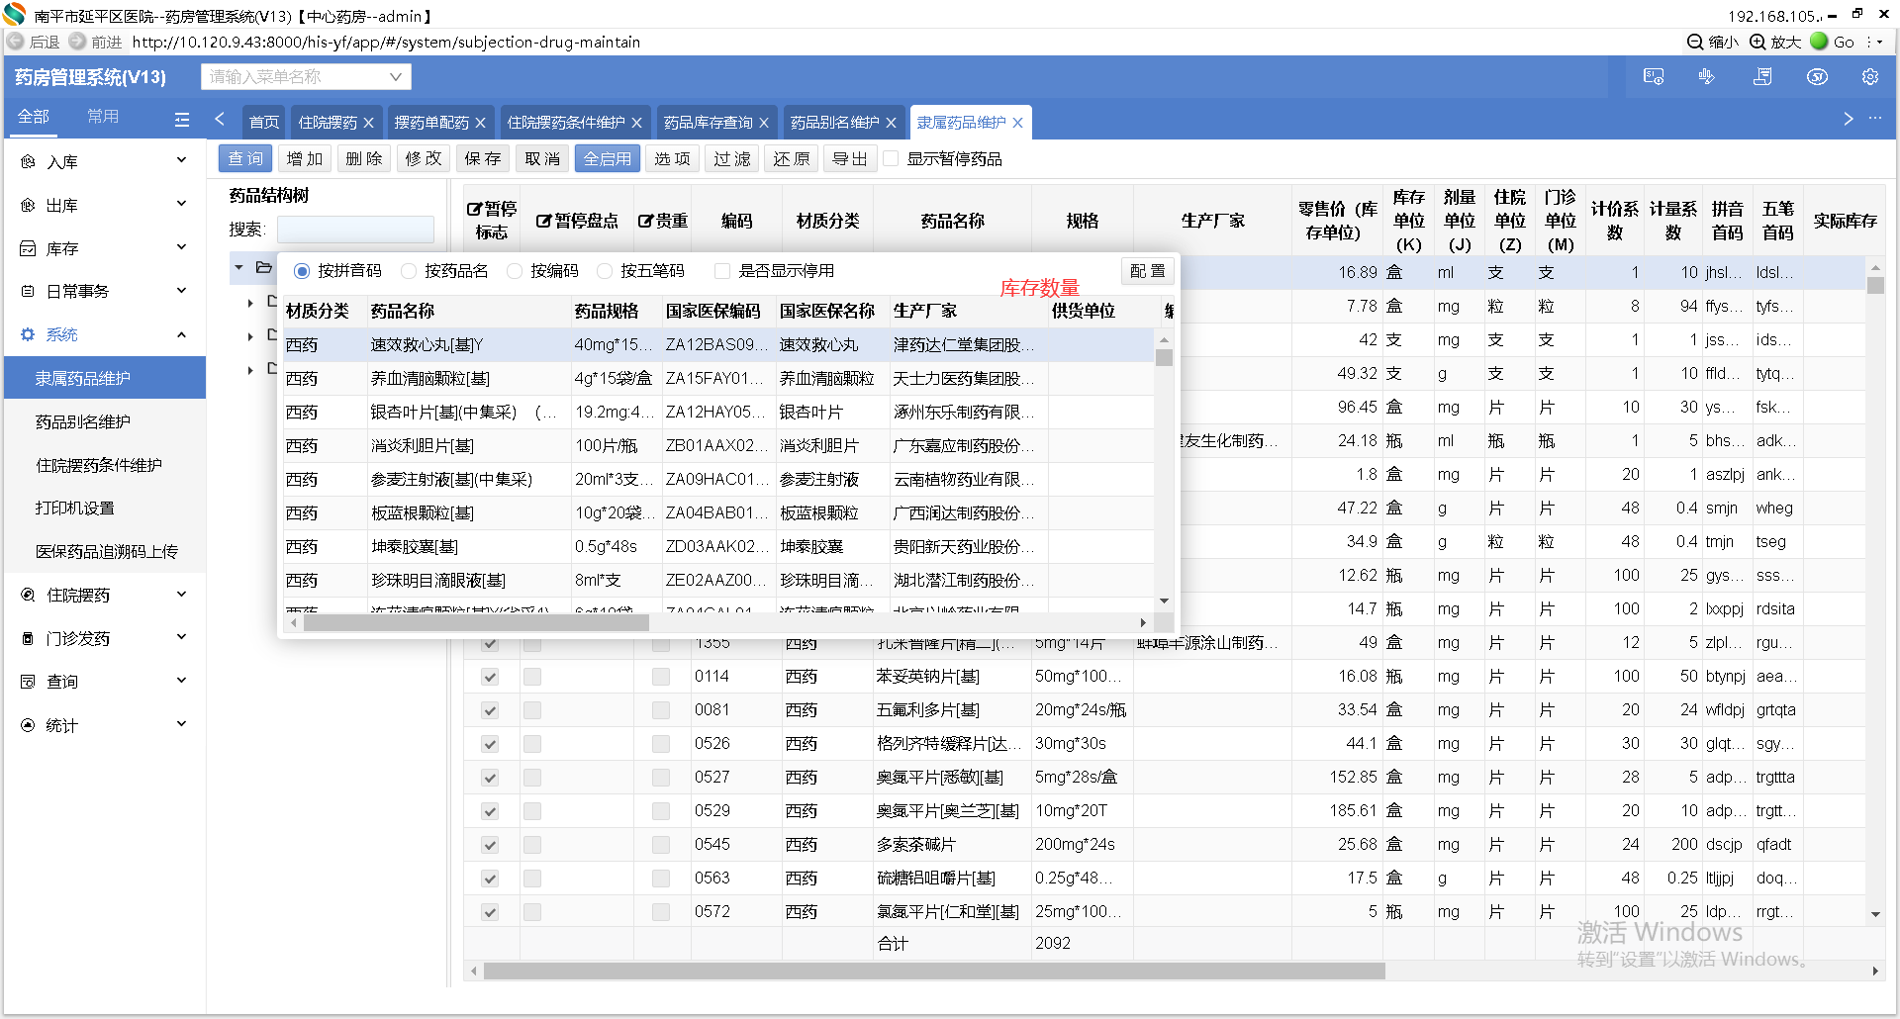Close the 药品库存查询 tab
The width and height of the screenshot is (1900, 1019).
[x=764, y=123]
